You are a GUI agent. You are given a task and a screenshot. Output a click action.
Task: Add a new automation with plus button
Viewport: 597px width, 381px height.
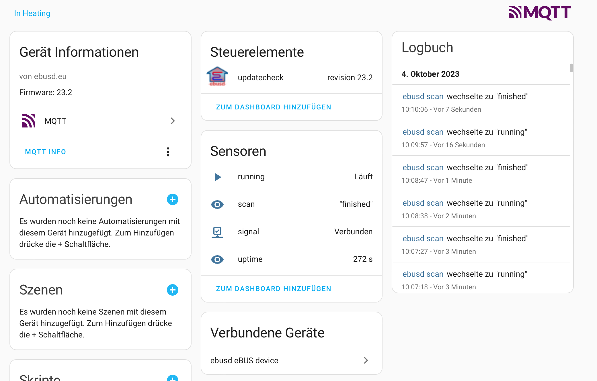click(x=173, y=199)
